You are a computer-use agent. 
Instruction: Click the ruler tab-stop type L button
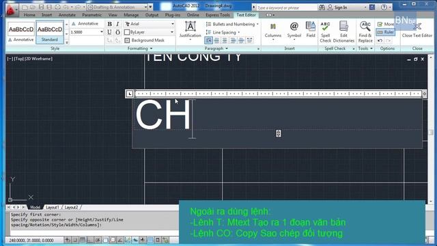pyautogui.click(x=130, y=94)
